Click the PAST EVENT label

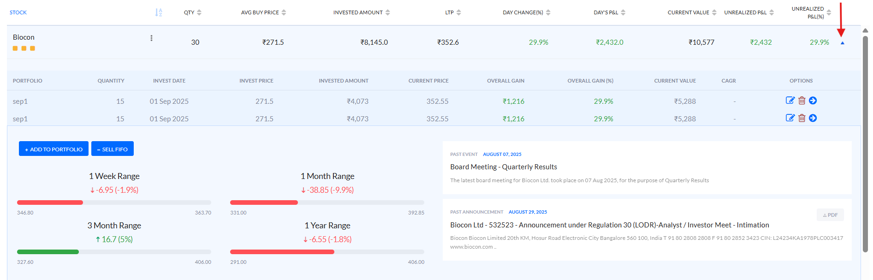pos(464,155)
